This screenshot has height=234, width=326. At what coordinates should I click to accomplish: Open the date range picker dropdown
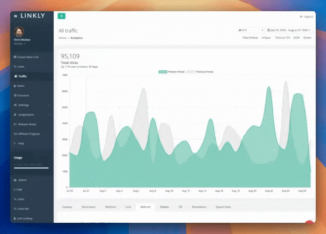click(289, 30)
